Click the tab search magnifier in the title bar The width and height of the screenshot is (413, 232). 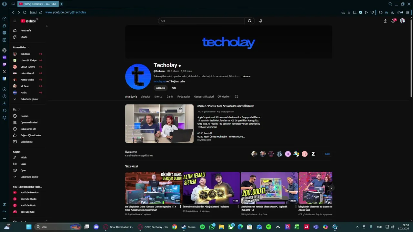coord(390,4)
